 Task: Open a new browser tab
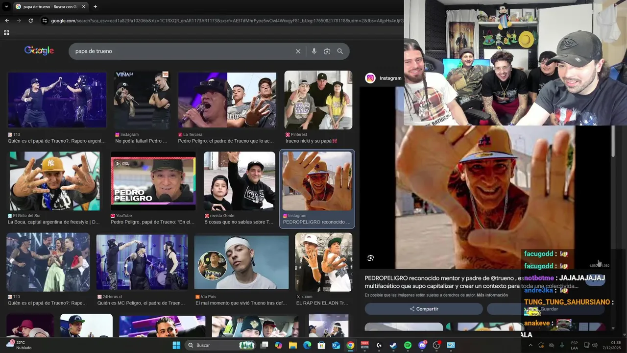tap(95, 6)
